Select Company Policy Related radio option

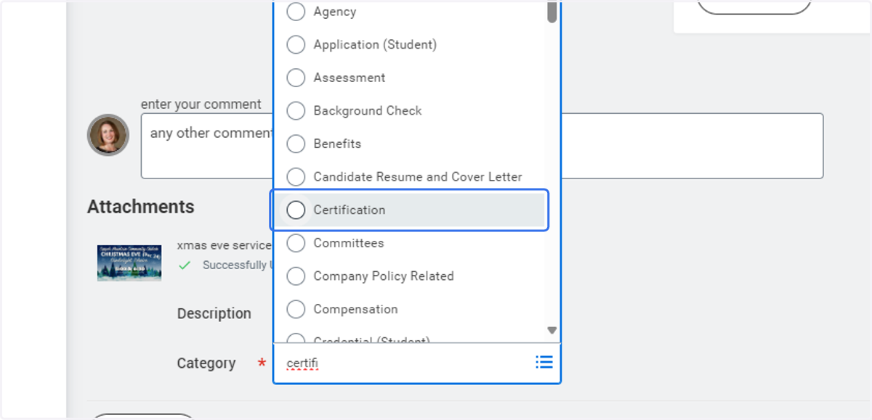(296, 276)
